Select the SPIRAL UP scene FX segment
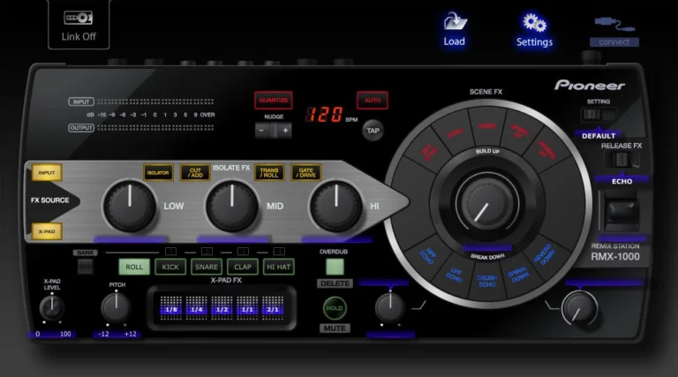The width and height of the screenshot is (678, 377). point(519,131)
